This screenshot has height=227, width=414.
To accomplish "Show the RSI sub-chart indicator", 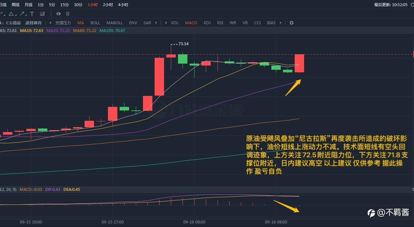I will 220,23.
